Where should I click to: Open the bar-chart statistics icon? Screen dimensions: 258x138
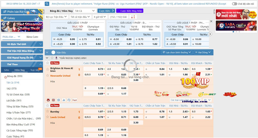[64, 100]
